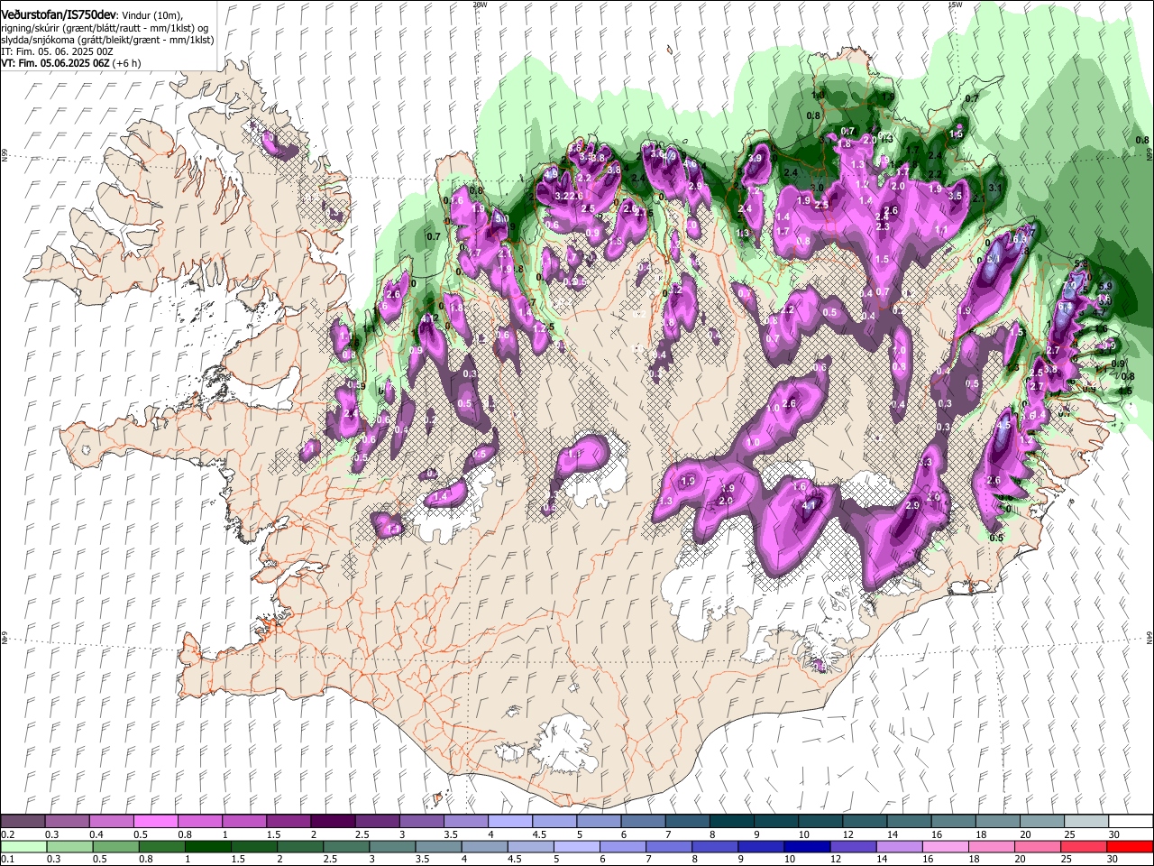Viewport: 1154px width, 866px height.
Task: Select the deep navy swatch at 10 in lower legend
Action: (x=806, y=846)
